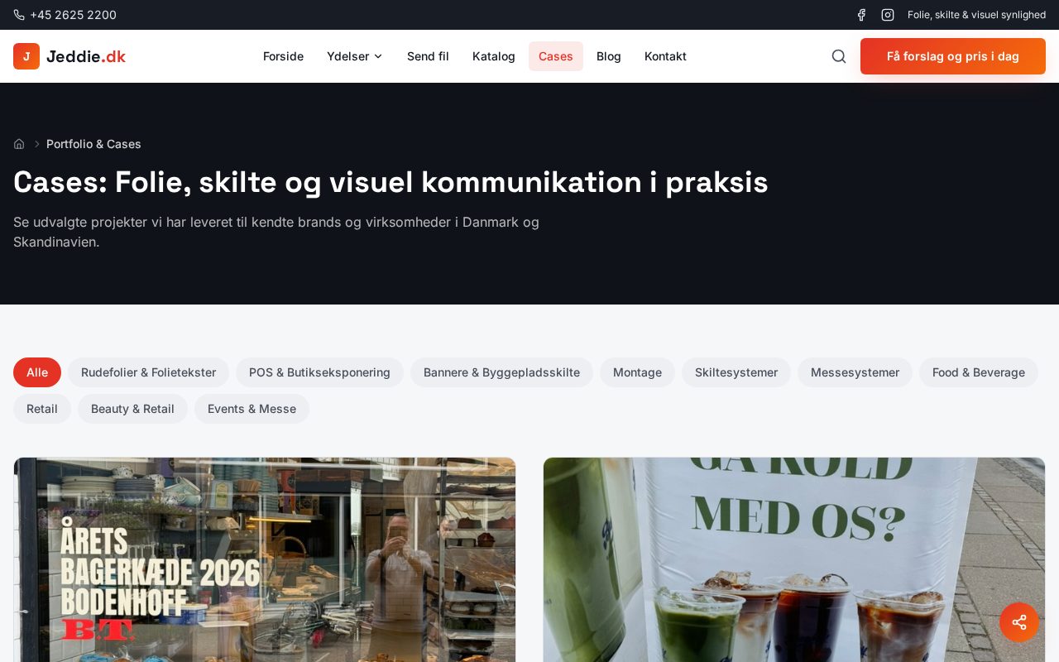
Task: Open the Instagram profile icon
Action: [x=888, y=15]
